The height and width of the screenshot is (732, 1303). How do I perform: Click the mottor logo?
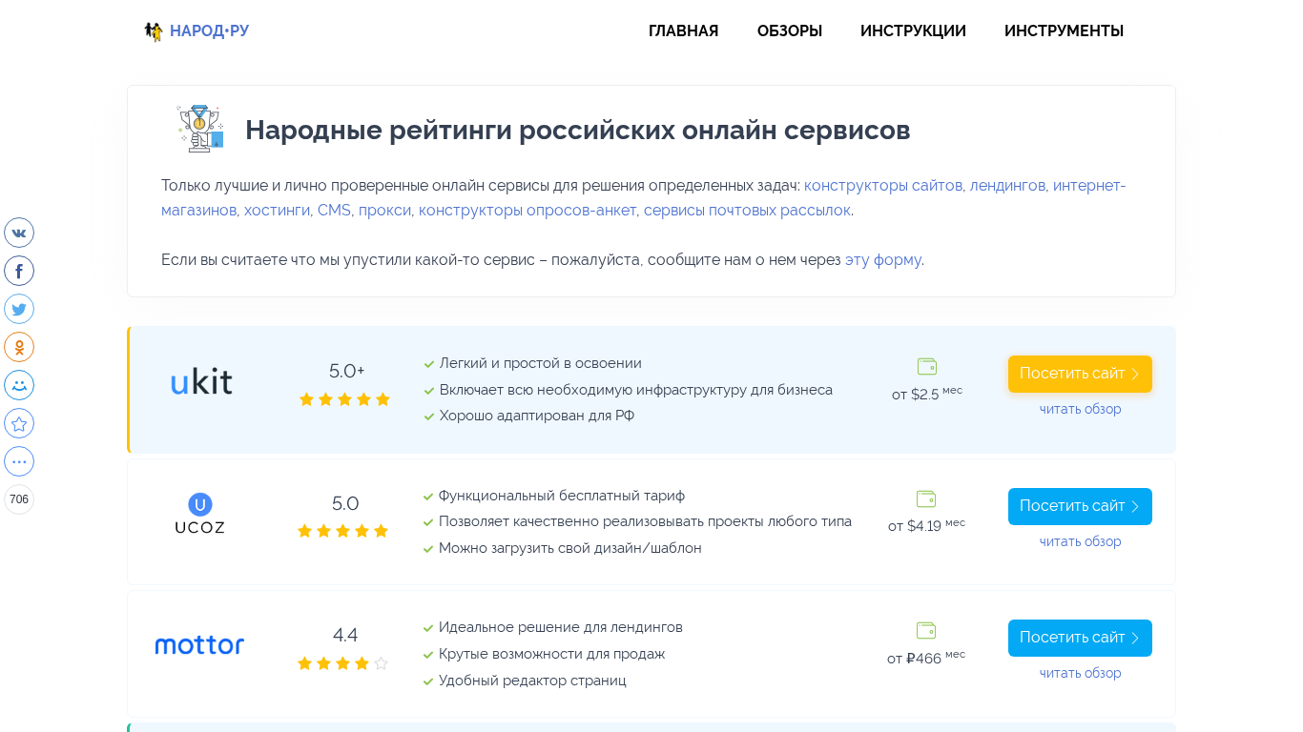(199, 645)
